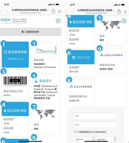
Task: Select distributor name 高德美大藥廠
Action: (x=106, y=69)
